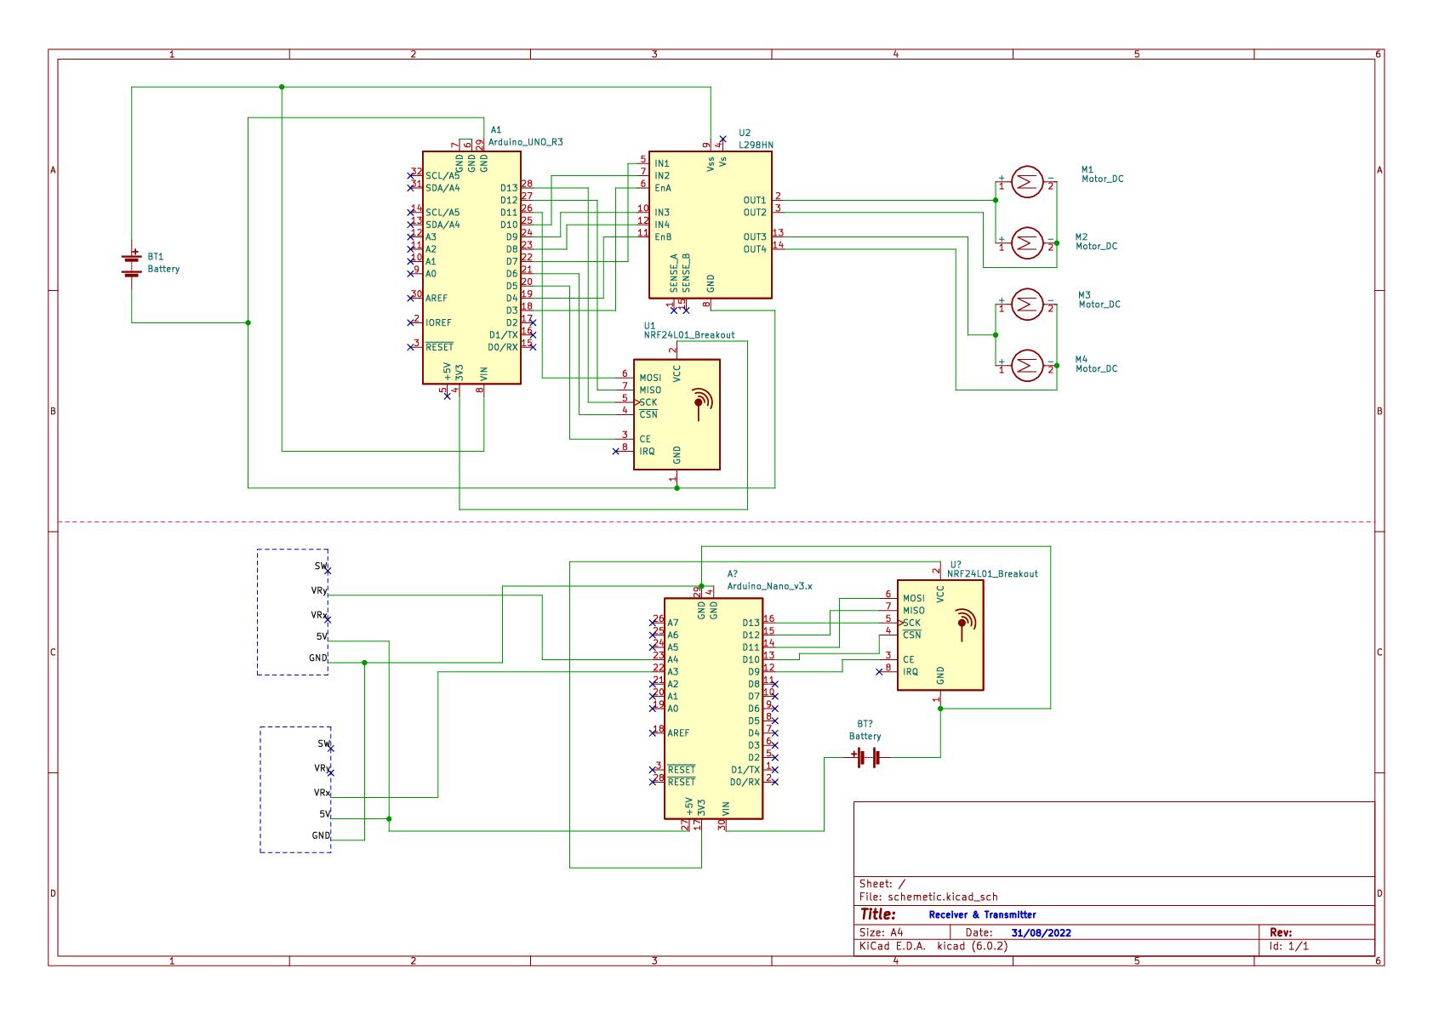Image resolution: width=1433 pixels, height=1014 pixels.
Task: Click the Arduino_UNO_R3 component body
Action: point(471,268)
